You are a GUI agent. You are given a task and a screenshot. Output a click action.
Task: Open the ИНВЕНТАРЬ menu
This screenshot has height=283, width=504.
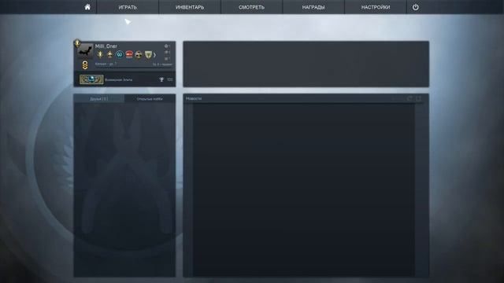[x=190, y=7]
